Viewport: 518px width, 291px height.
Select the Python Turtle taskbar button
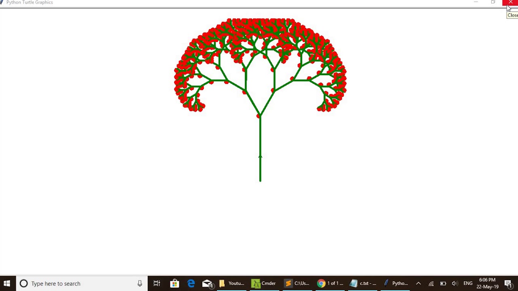pyautogui.click(x=395, y=283)
